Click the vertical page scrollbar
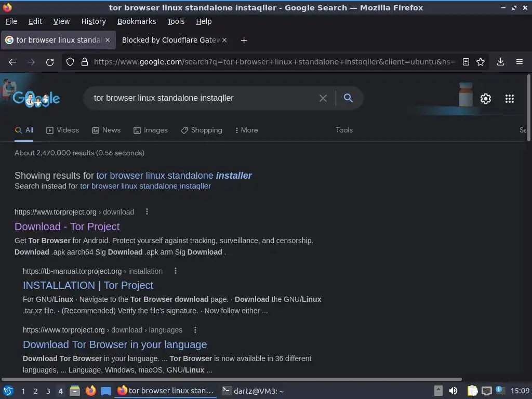Viewport: 532px width, 399px height. click(528, 108)
